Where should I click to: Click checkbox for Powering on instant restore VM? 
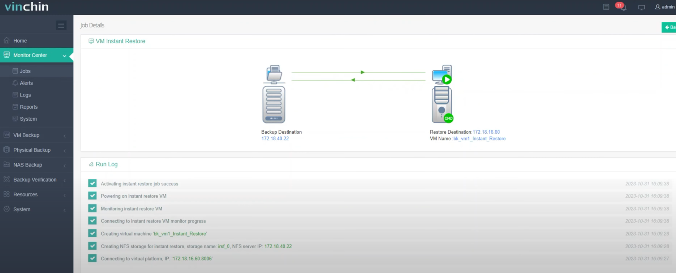click(x=92, y=196)
